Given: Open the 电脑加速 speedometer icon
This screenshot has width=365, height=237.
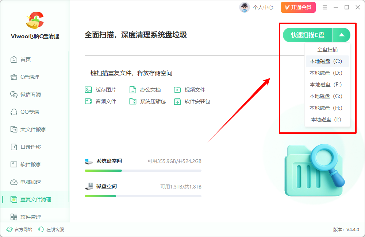Looking at the screenshot, I should (x=14, y=182).
